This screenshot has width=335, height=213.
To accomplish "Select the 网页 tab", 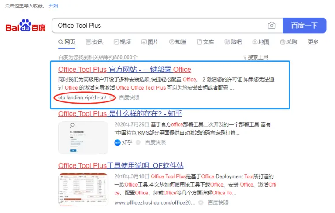I will pos(67,41).
